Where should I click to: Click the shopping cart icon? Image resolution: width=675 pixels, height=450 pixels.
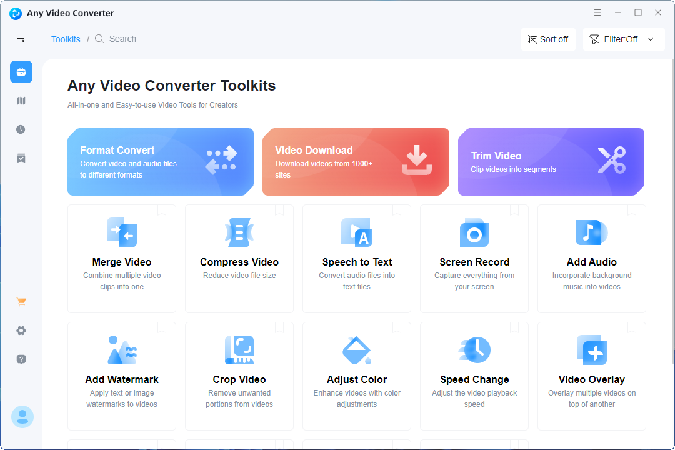21,302
